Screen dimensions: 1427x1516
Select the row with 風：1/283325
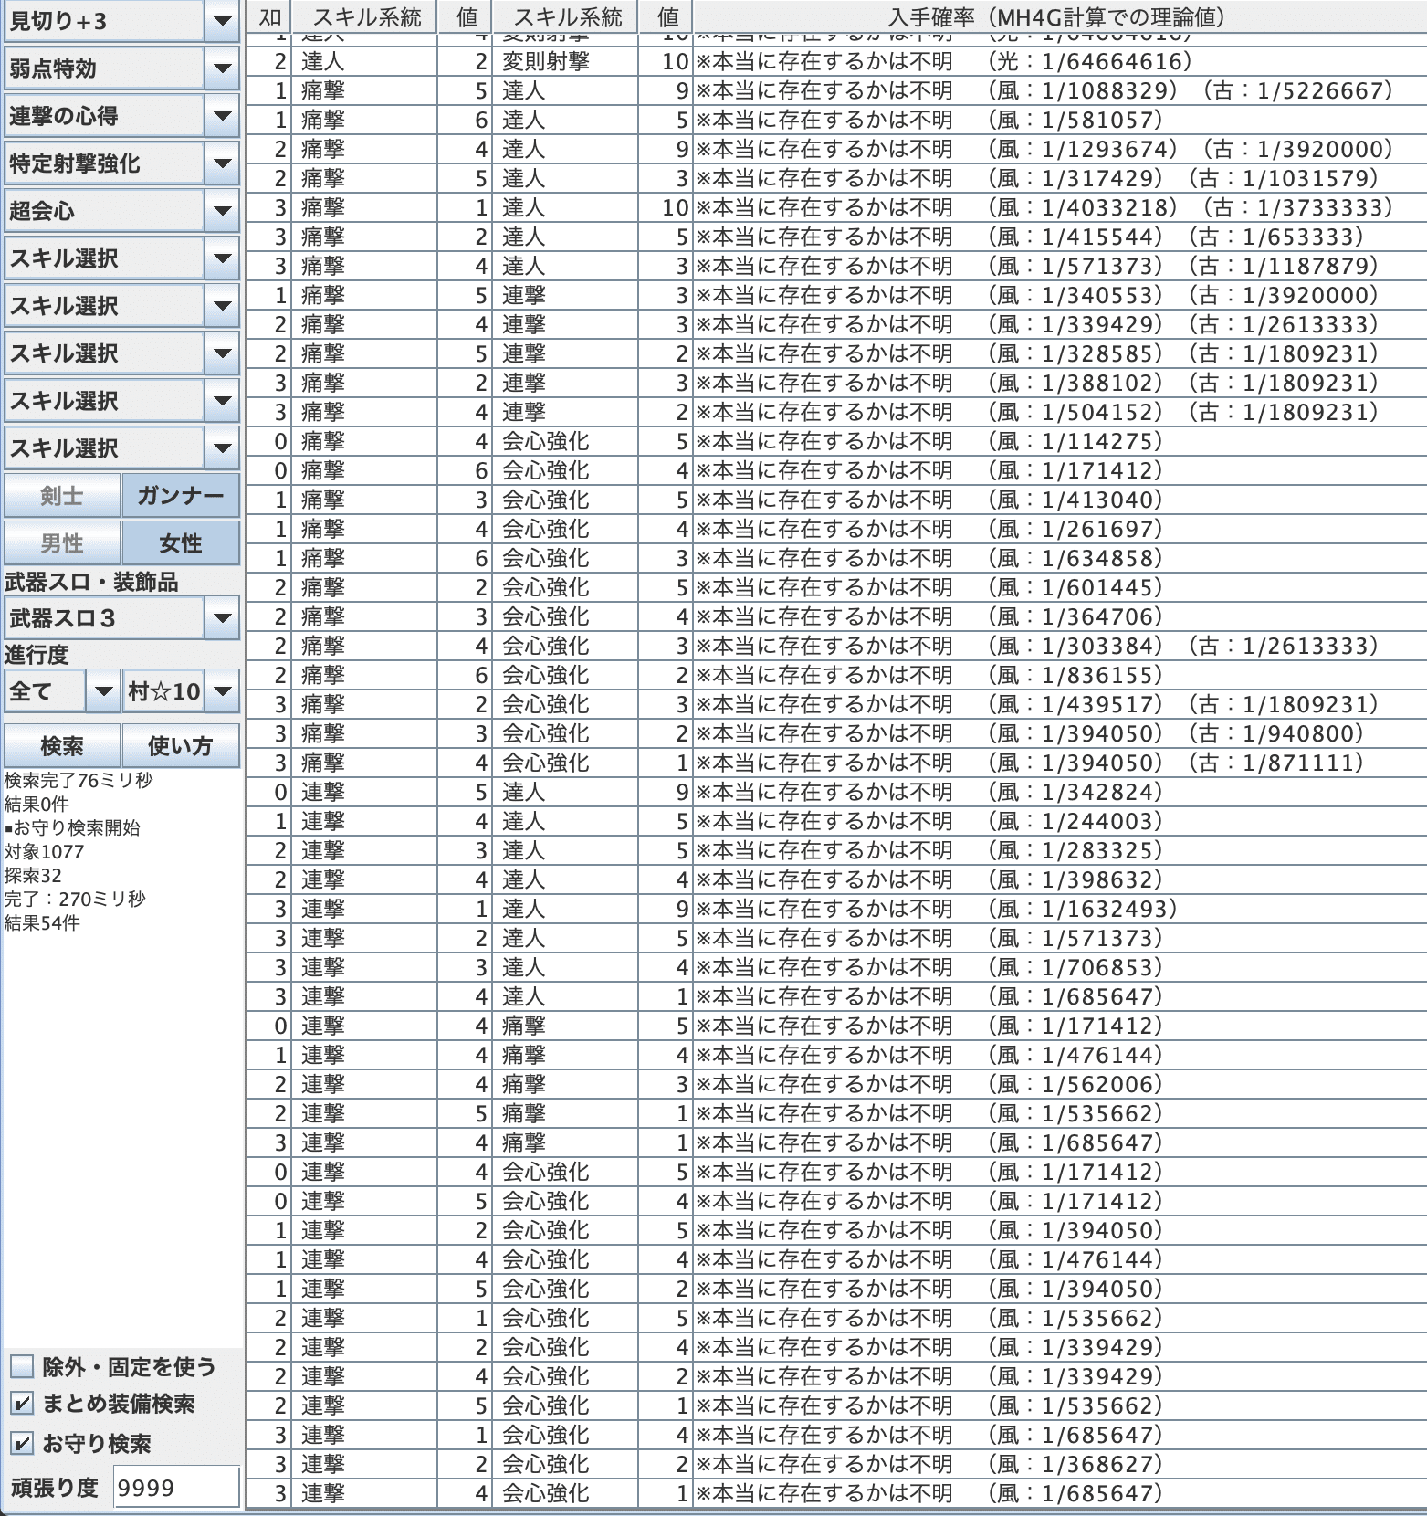pyautogui.click(x=835, y=850)
